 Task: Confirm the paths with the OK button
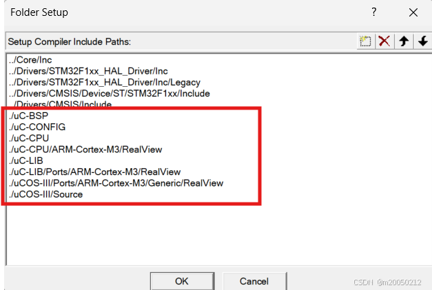[x=182, y=281]
